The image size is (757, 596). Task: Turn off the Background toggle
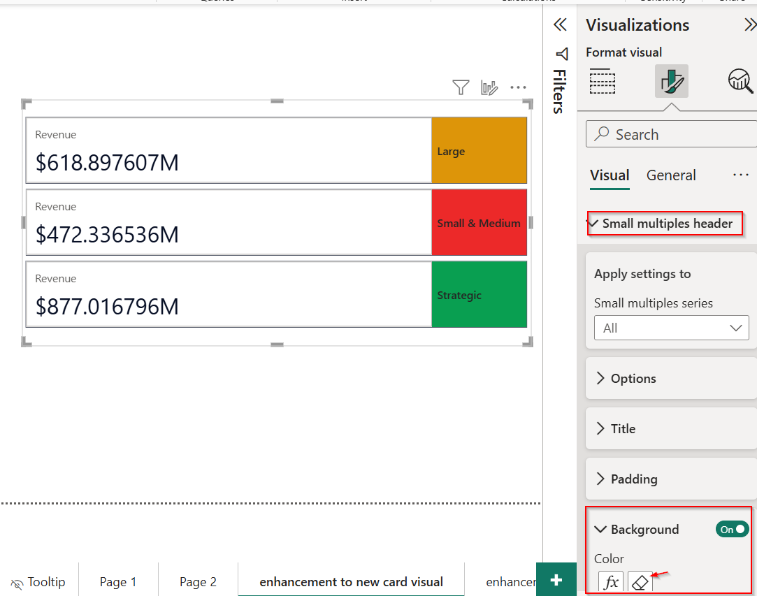pos(733,530)
